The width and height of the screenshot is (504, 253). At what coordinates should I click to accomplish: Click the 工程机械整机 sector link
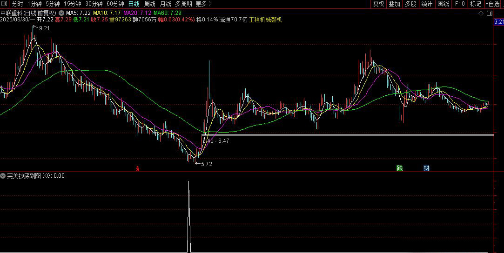pos(266,20)
